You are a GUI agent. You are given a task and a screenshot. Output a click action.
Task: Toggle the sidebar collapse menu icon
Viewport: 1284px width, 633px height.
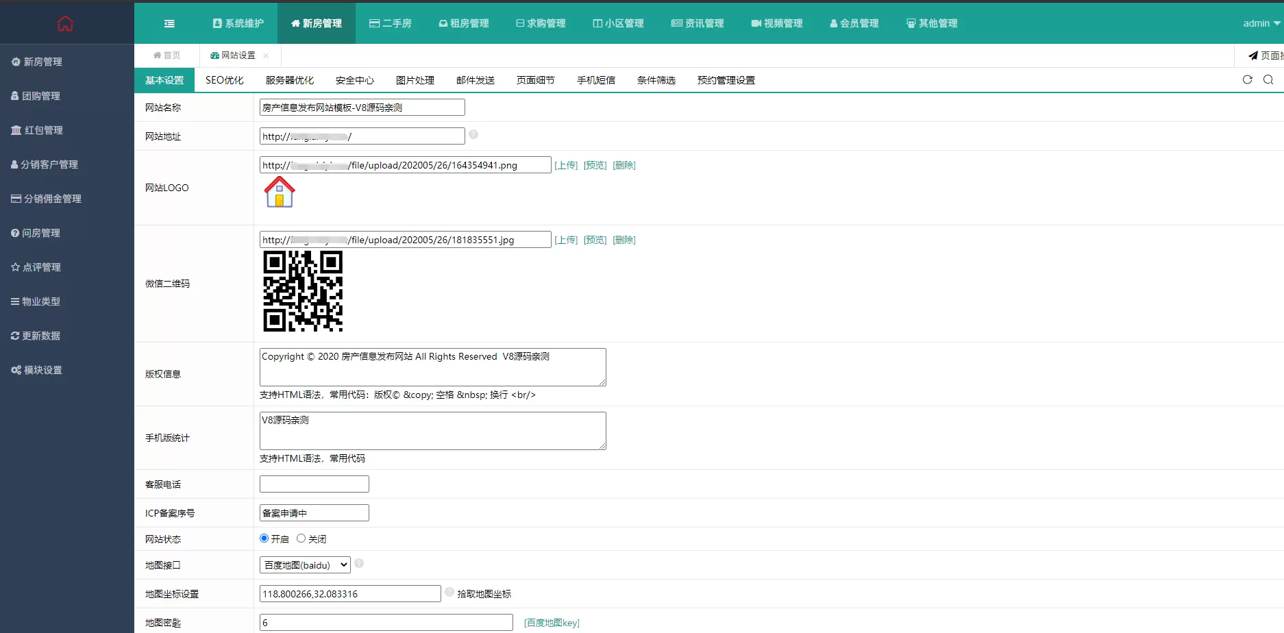[x=169, y=23]
